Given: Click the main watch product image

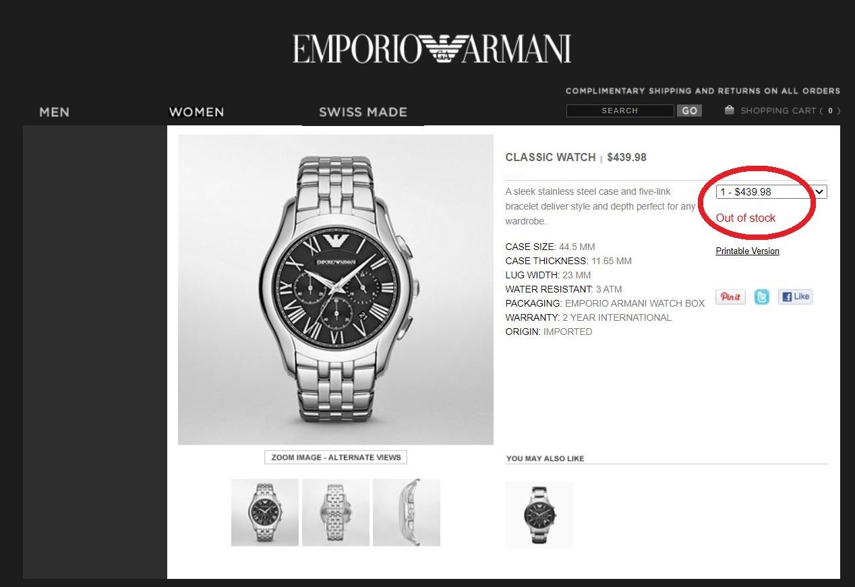Looking at the screenshot, I should (x=336, y=290).
